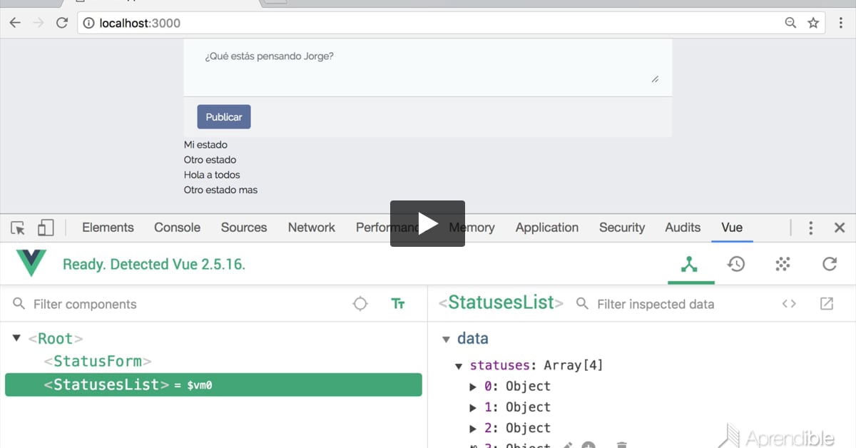Click the Vue devtools refresh icon
Screen dimensions: 856x448
[x=829, y=264]
